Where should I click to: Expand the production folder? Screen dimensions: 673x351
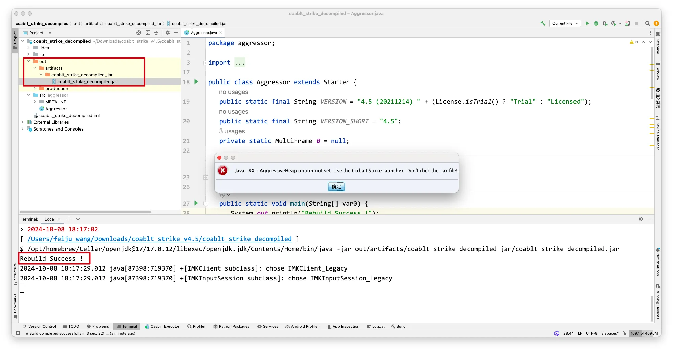tap(35, 88)
